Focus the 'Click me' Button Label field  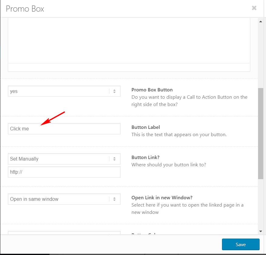coord(64,129)
